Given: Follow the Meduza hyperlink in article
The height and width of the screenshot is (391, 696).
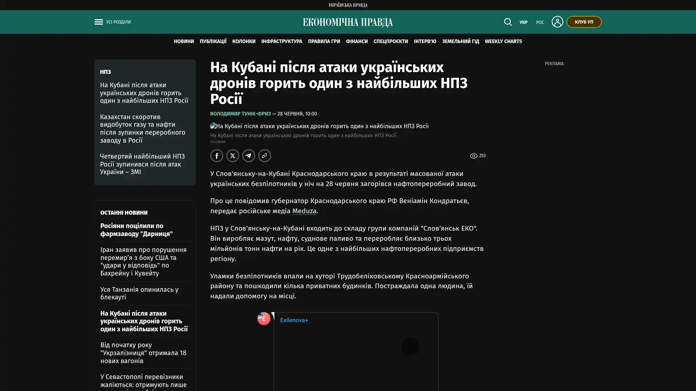Looking at the screenshot, I should [x=304, y=211].
